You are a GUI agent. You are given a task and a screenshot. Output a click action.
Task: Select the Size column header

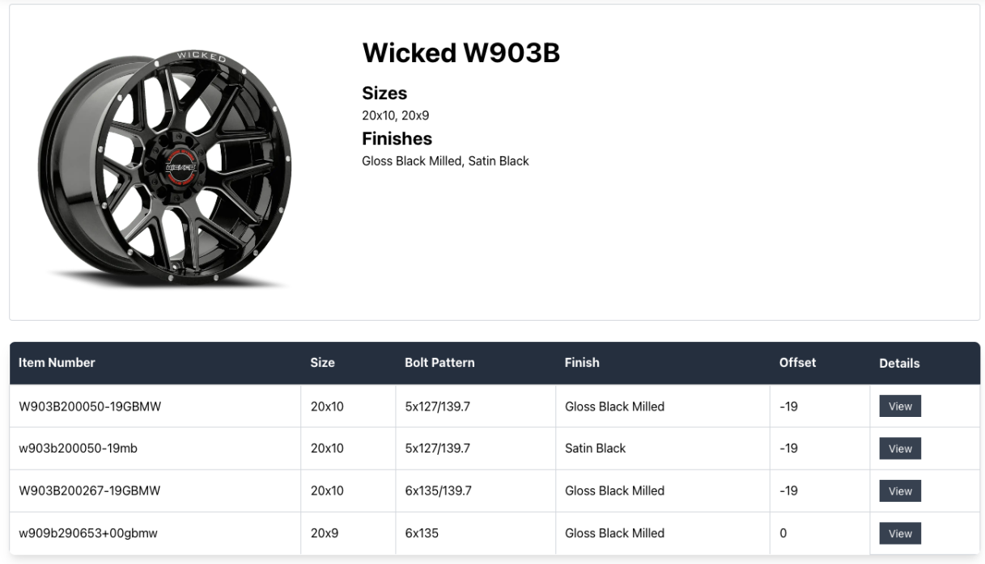pyautogui.click(x=322, y=363)
